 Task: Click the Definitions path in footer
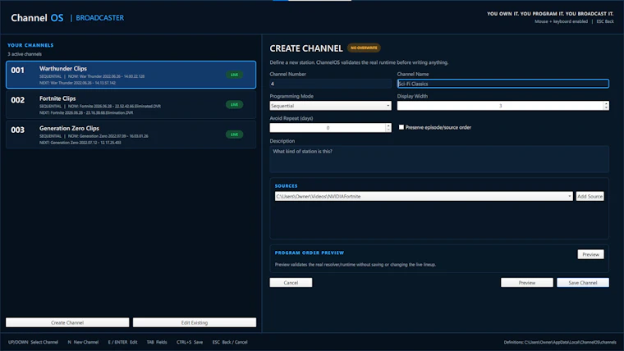point(560,342)
